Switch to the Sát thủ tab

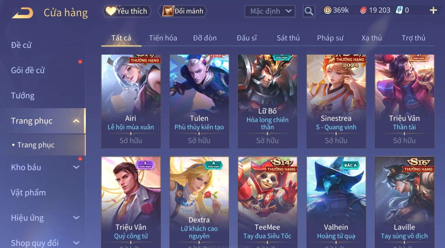coord(288,38)
